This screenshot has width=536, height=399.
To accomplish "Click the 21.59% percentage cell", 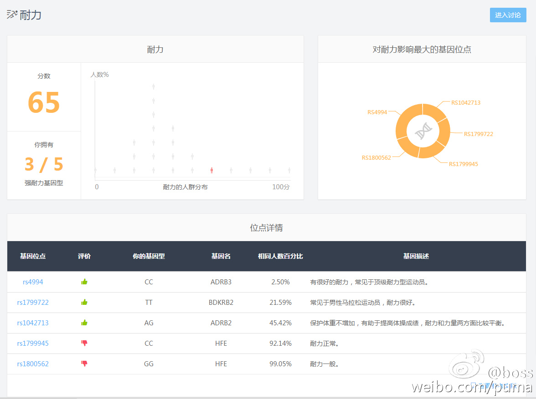I will click(x=280, y=303).
